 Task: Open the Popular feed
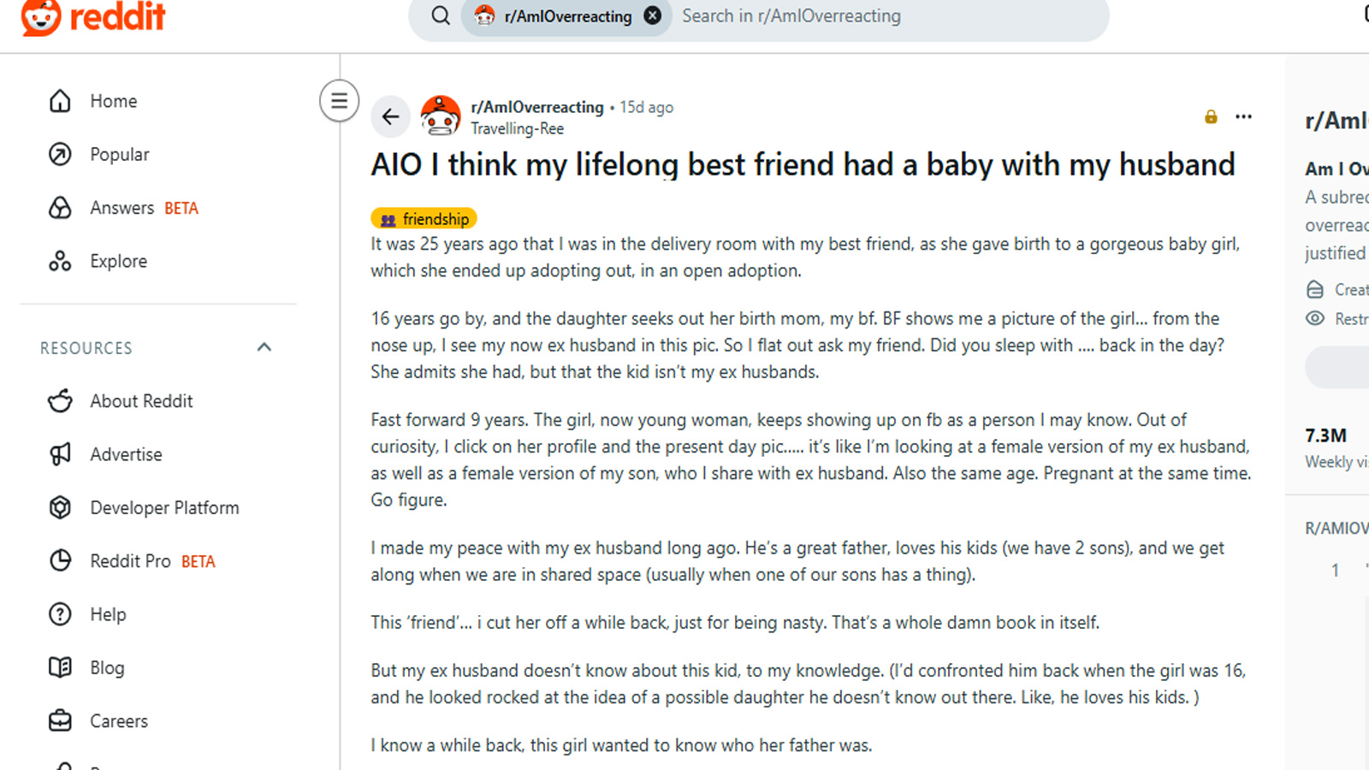coord(119,155)
